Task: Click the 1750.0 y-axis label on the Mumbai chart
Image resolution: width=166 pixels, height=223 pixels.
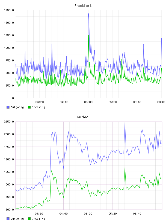Action: point(9,147)
